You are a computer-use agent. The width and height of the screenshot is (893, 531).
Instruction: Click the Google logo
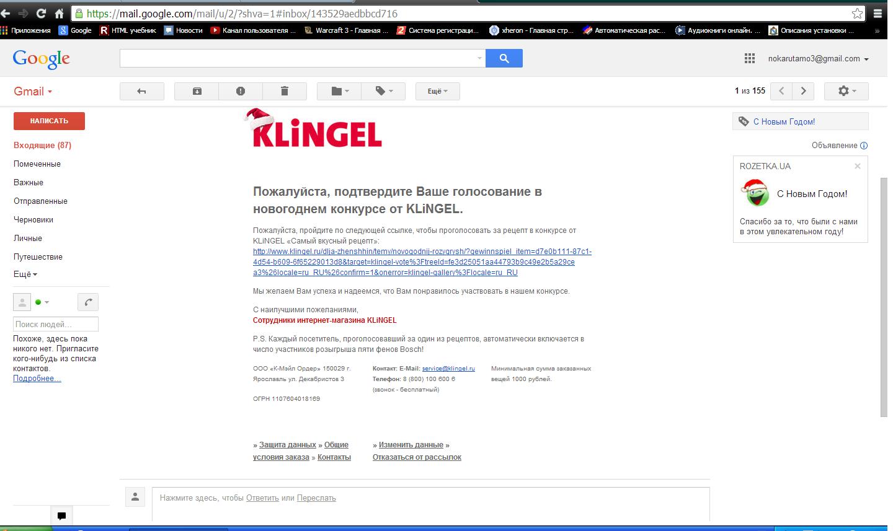(42, 59)
